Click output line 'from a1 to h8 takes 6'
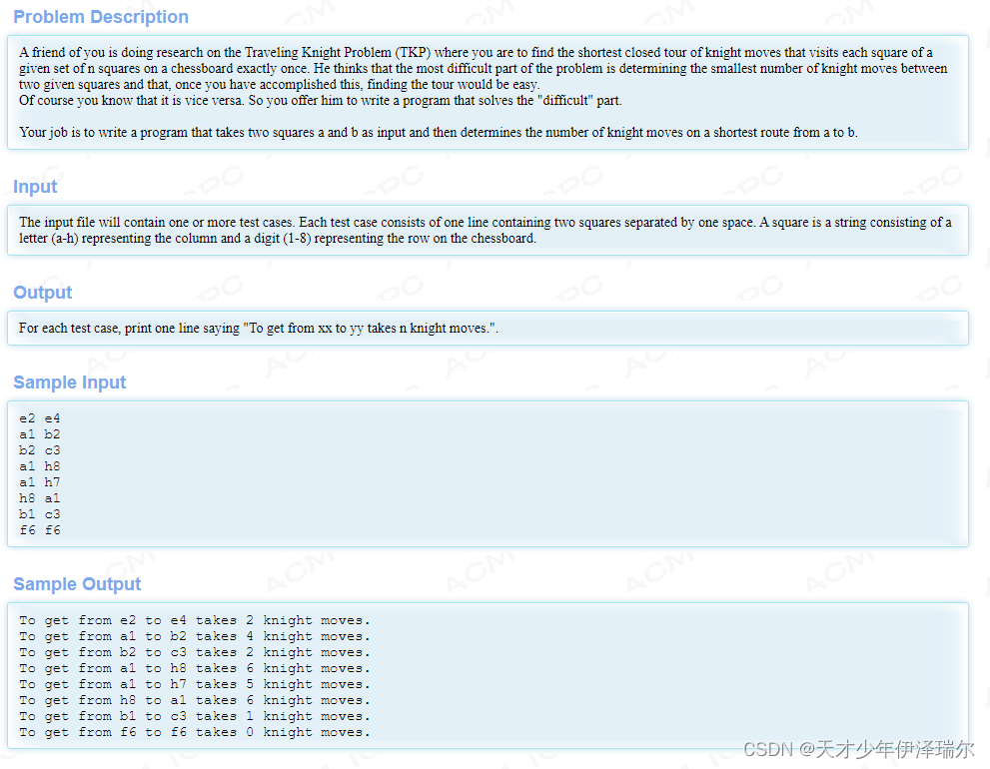The width and height of the screenshot is (990, 769). tap(195, 668)
